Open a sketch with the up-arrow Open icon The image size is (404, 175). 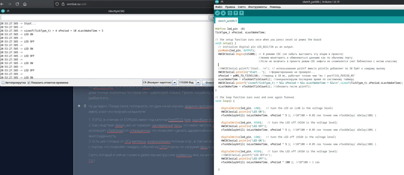pos(236,13)
